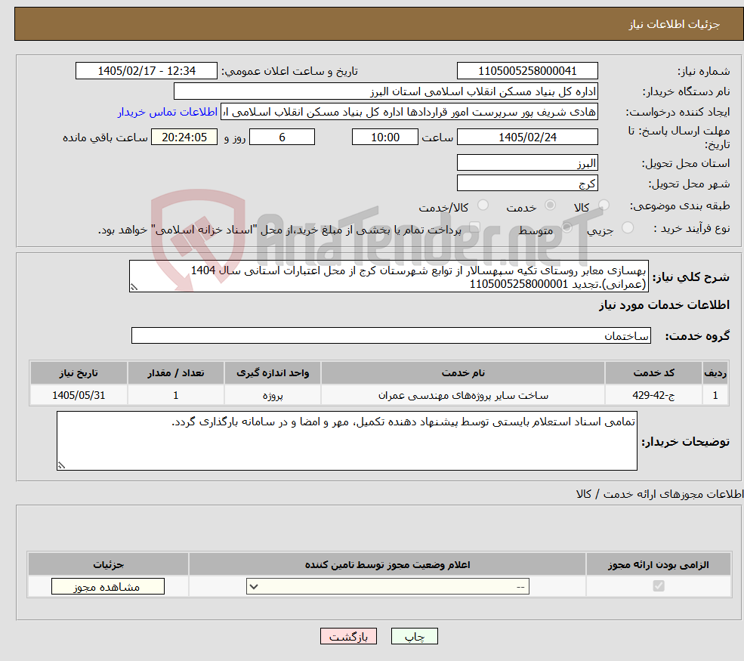
Task: Click the remaining days field showing 6
Action: [x=282, y=137]
